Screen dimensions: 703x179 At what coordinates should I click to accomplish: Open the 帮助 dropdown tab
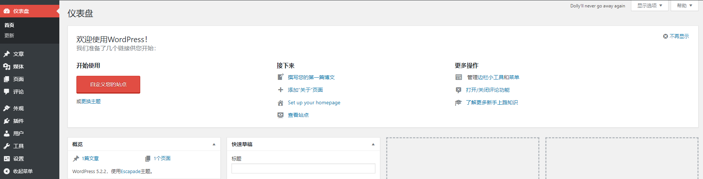click(x=684, y=6)
